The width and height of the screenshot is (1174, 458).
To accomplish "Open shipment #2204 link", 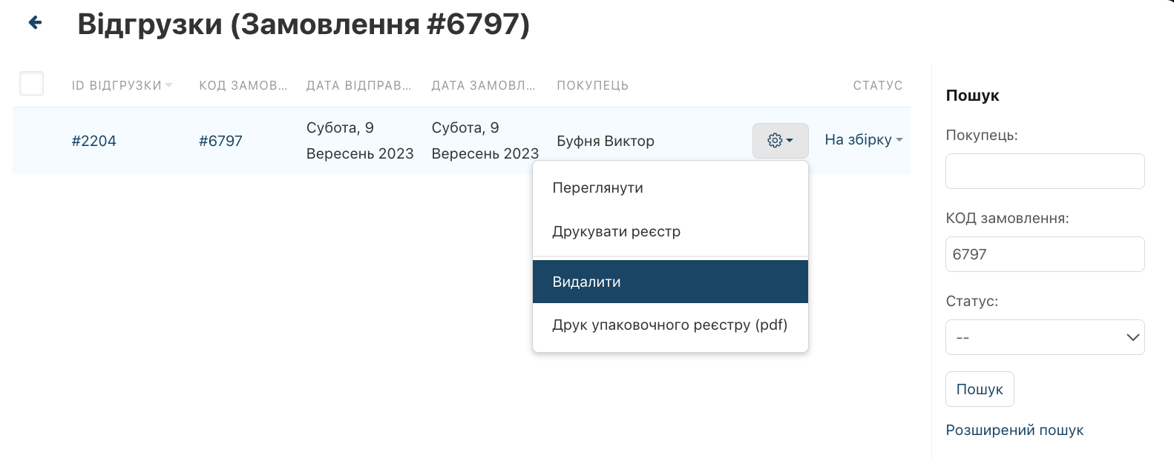I will pyautogui.click(x=94, y=141).
